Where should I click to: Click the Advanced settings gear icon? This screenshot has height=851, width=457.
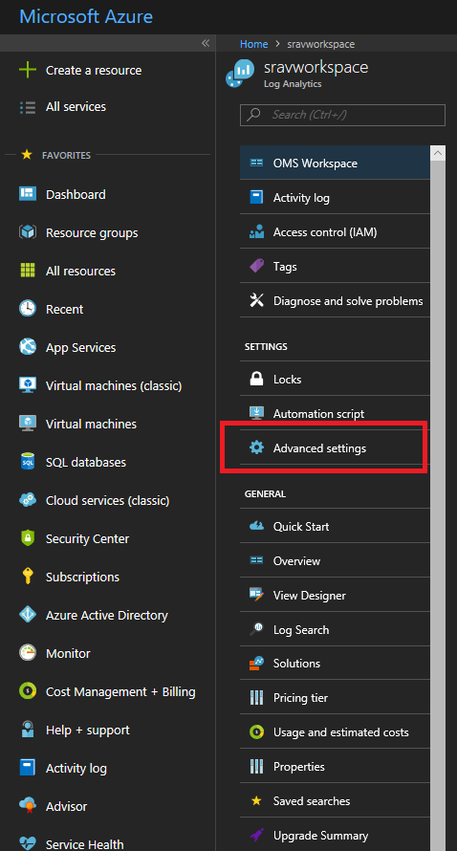[256, 447]
